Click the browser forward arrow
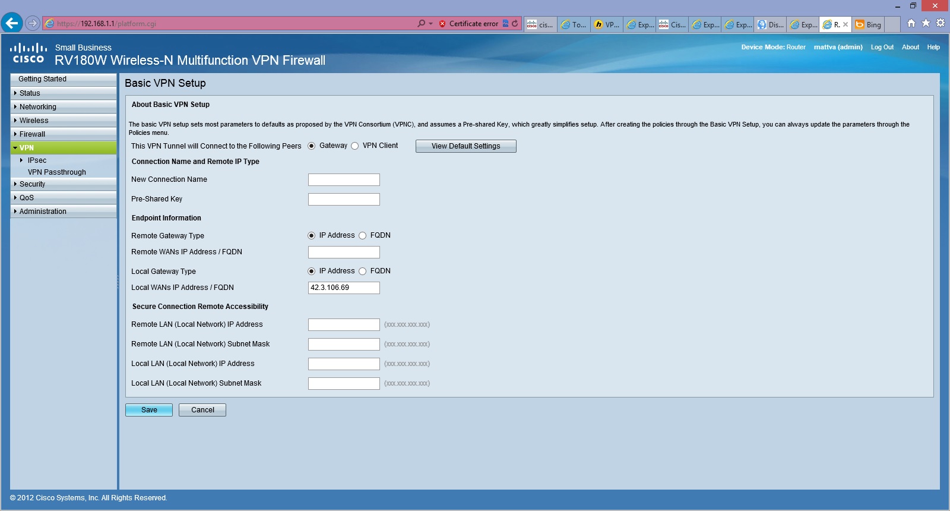 click(33, 24)
